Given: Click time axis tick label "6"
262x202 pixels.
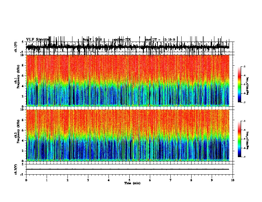Looking at the screenshot, I should 150,180.
